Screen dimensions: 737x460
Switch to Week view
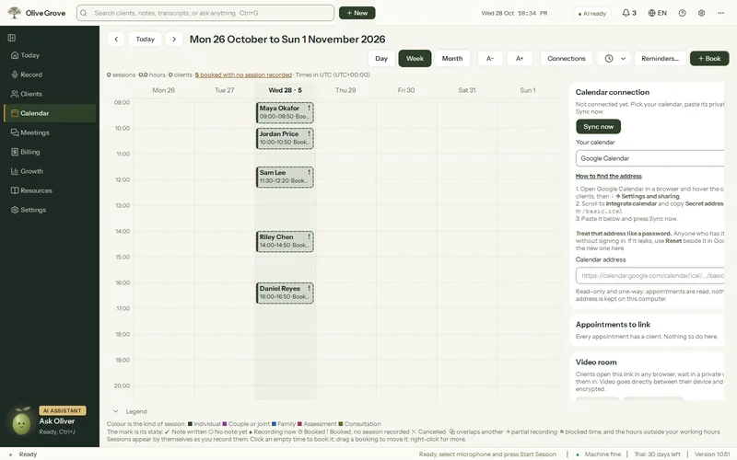click(x=415, y=58)
